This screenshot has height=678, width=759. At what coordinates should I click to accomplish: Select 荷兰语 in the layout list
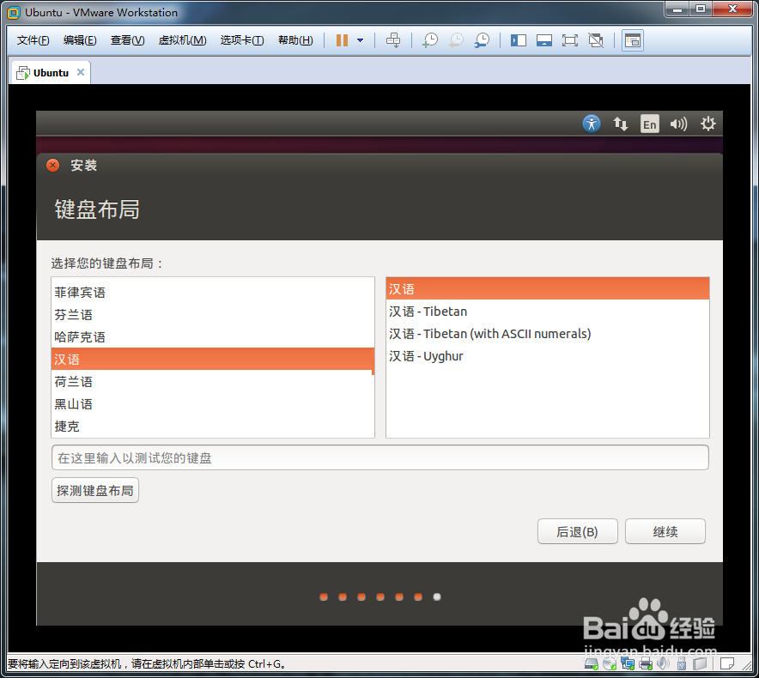click(x=212, y=381)
